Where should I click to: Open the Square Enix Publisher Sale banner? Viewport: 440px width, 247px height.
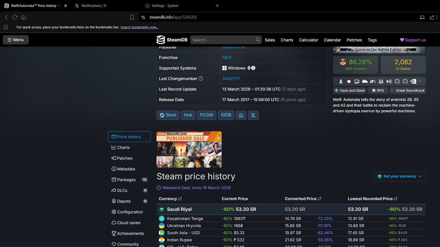(x=189, y=149)
